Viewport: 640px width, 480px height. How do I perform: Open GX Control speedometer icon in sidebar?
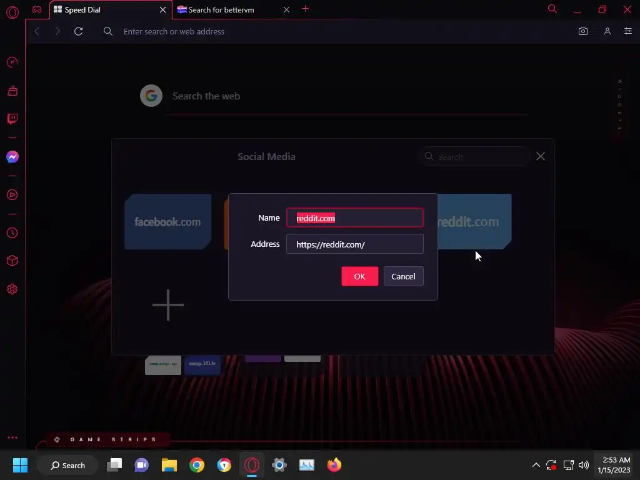[12, 62]
